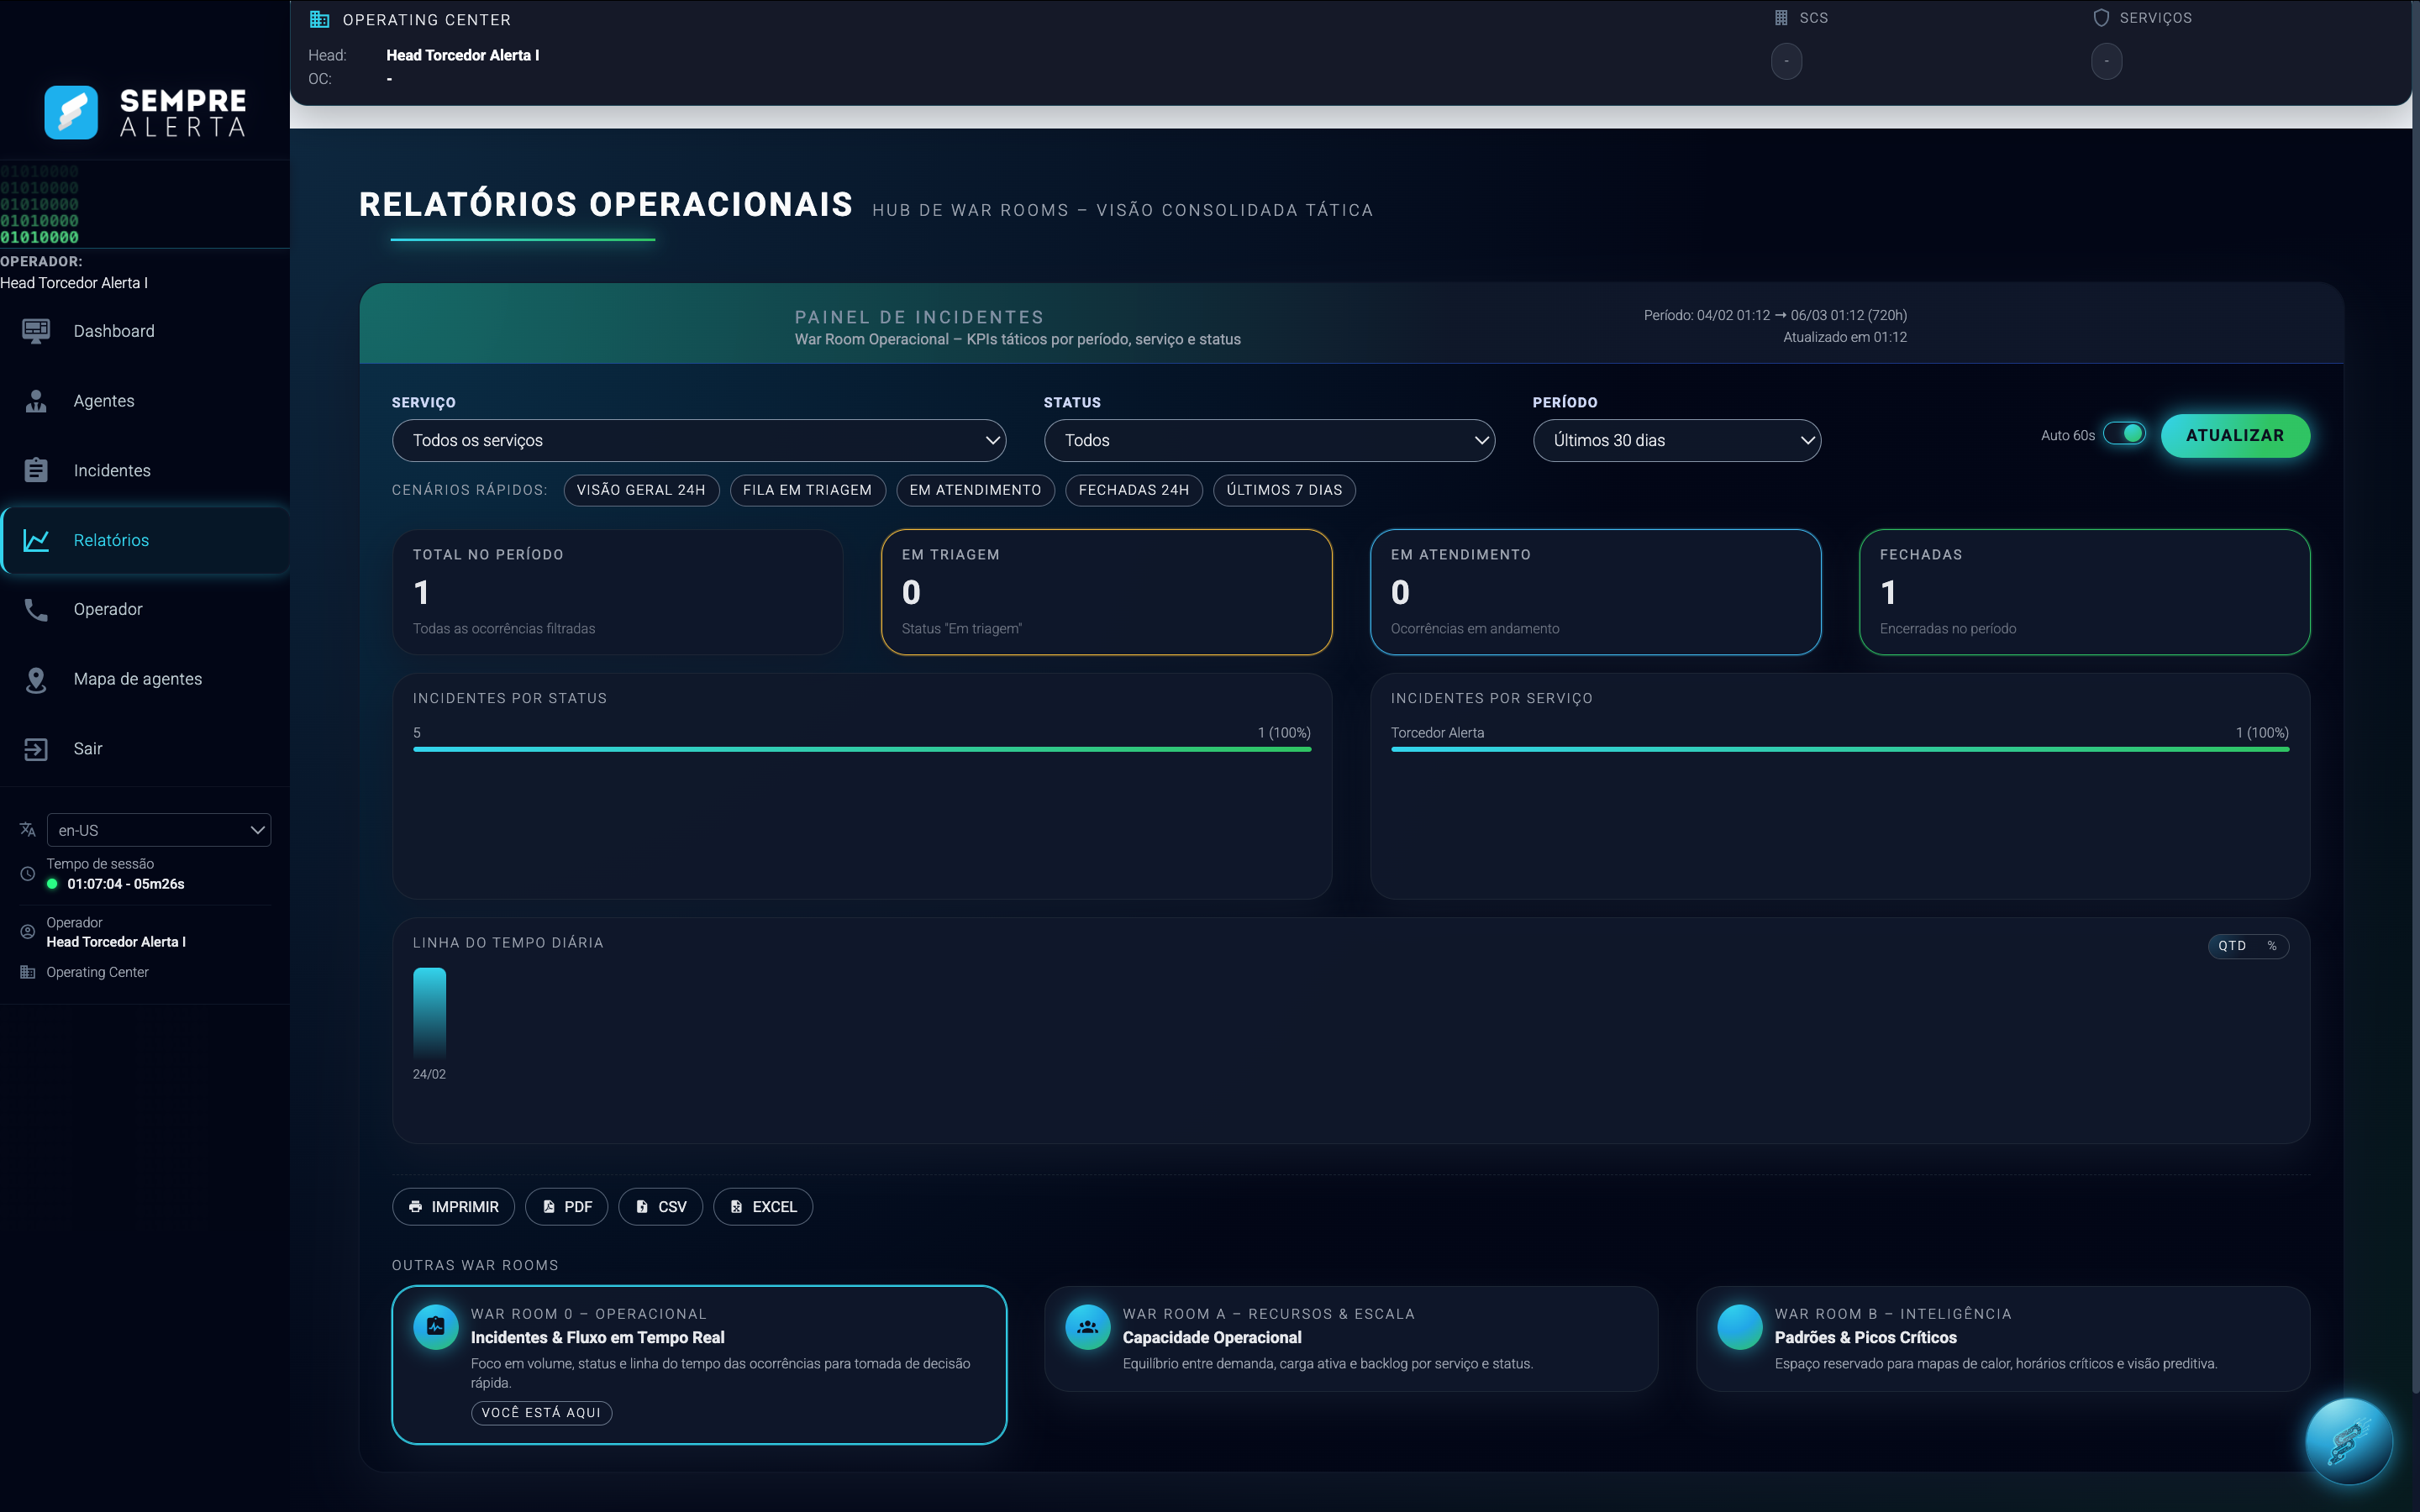Click the Agentes person icon
The image size is (2420, 1512).
(x=36, y=401)
